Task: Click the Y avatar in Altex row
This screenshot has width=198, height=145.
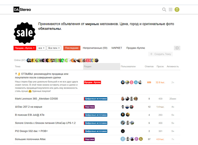Action: (123, 139)
